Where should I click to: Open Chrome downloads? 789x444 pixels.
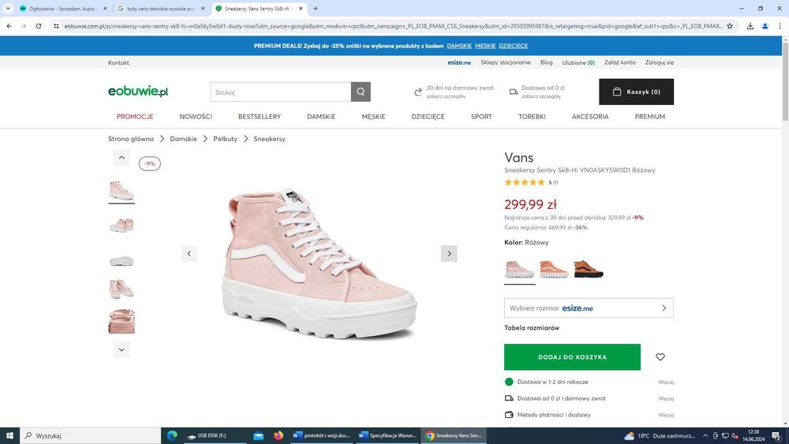click(x=750, y=26)
